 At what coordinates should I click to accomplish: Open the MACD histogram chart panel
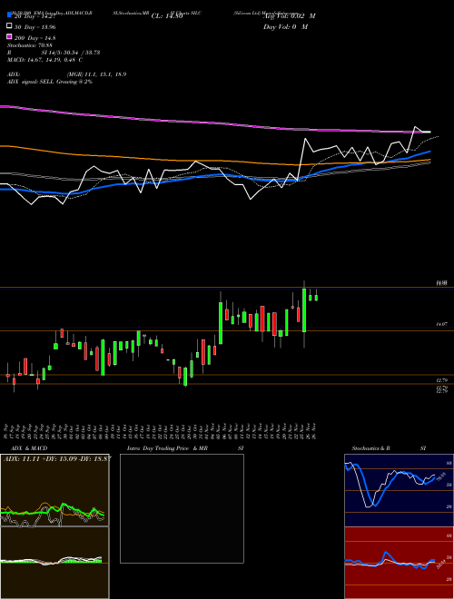point(54,563)
